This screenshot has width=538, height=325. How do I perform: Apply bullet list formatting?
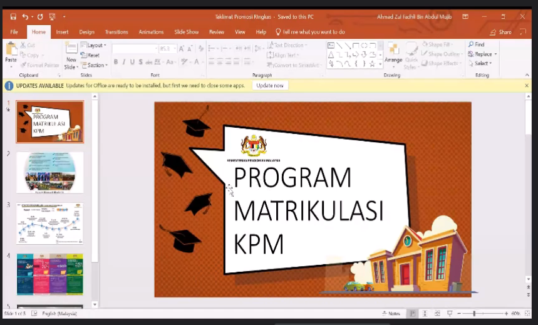tap(213, 48)
